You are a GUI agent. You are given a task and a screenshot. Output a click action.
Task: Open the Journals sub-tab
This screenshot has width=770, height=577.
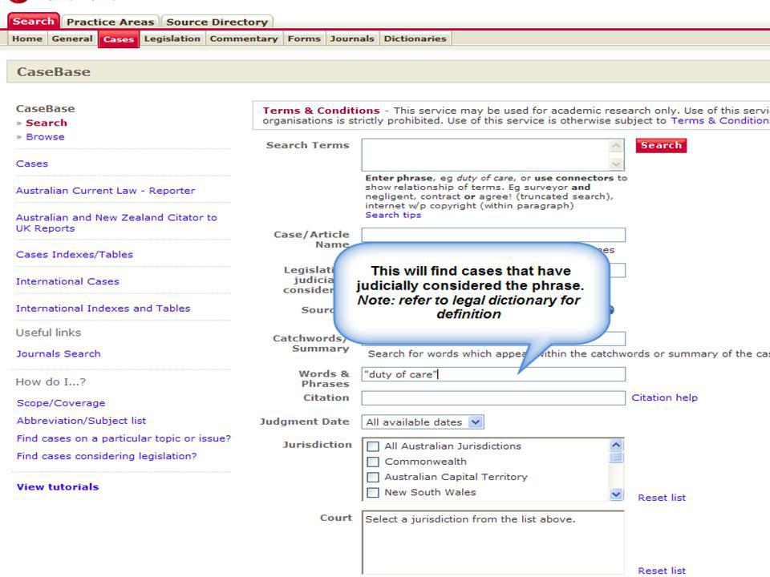point(351,38)
